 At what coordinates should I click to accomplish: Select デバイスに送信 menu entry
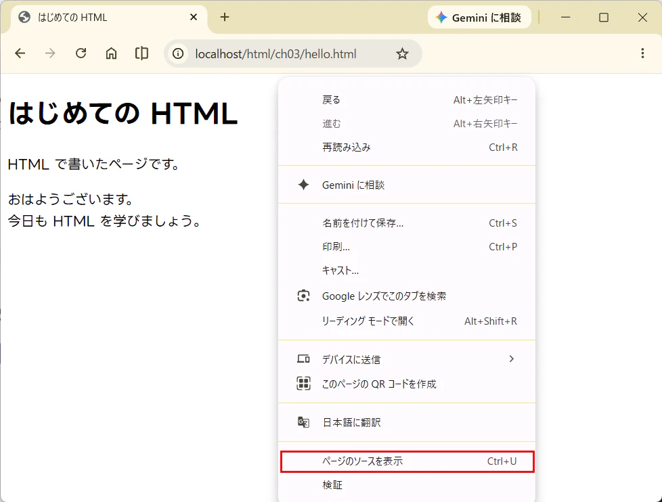coord(407,359)
